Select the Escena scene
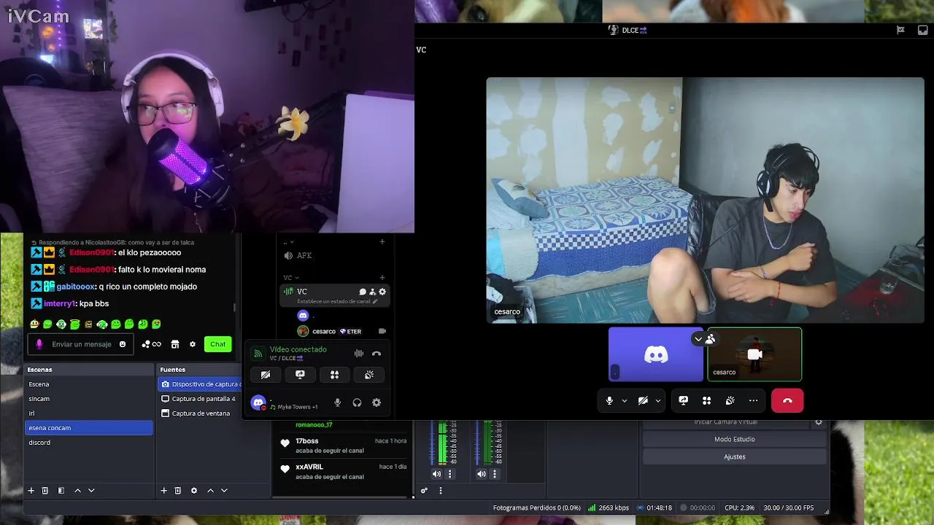 coord(89,384)
